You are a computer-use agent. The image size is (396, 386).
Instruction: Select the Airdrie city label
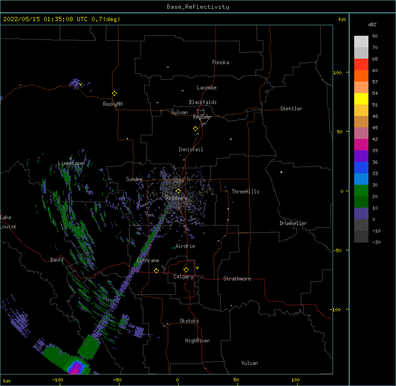pos(185,246)
